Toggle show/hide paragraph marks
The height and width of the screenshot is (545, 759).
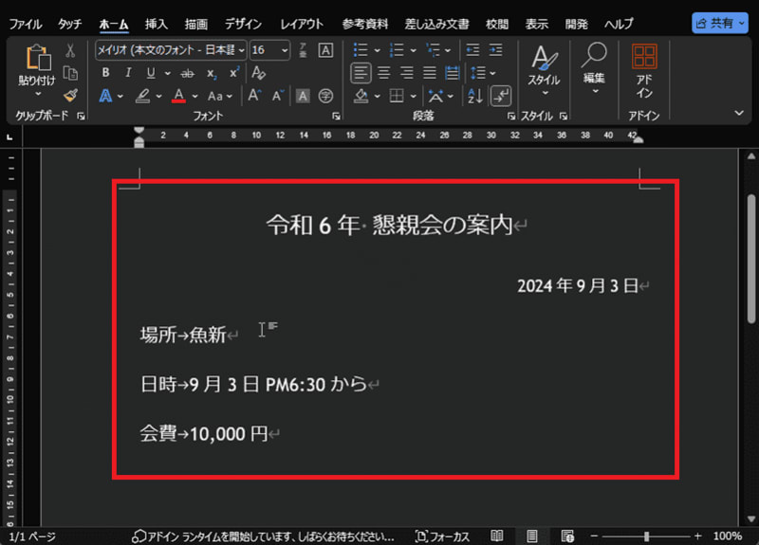(x=502, y=96)
